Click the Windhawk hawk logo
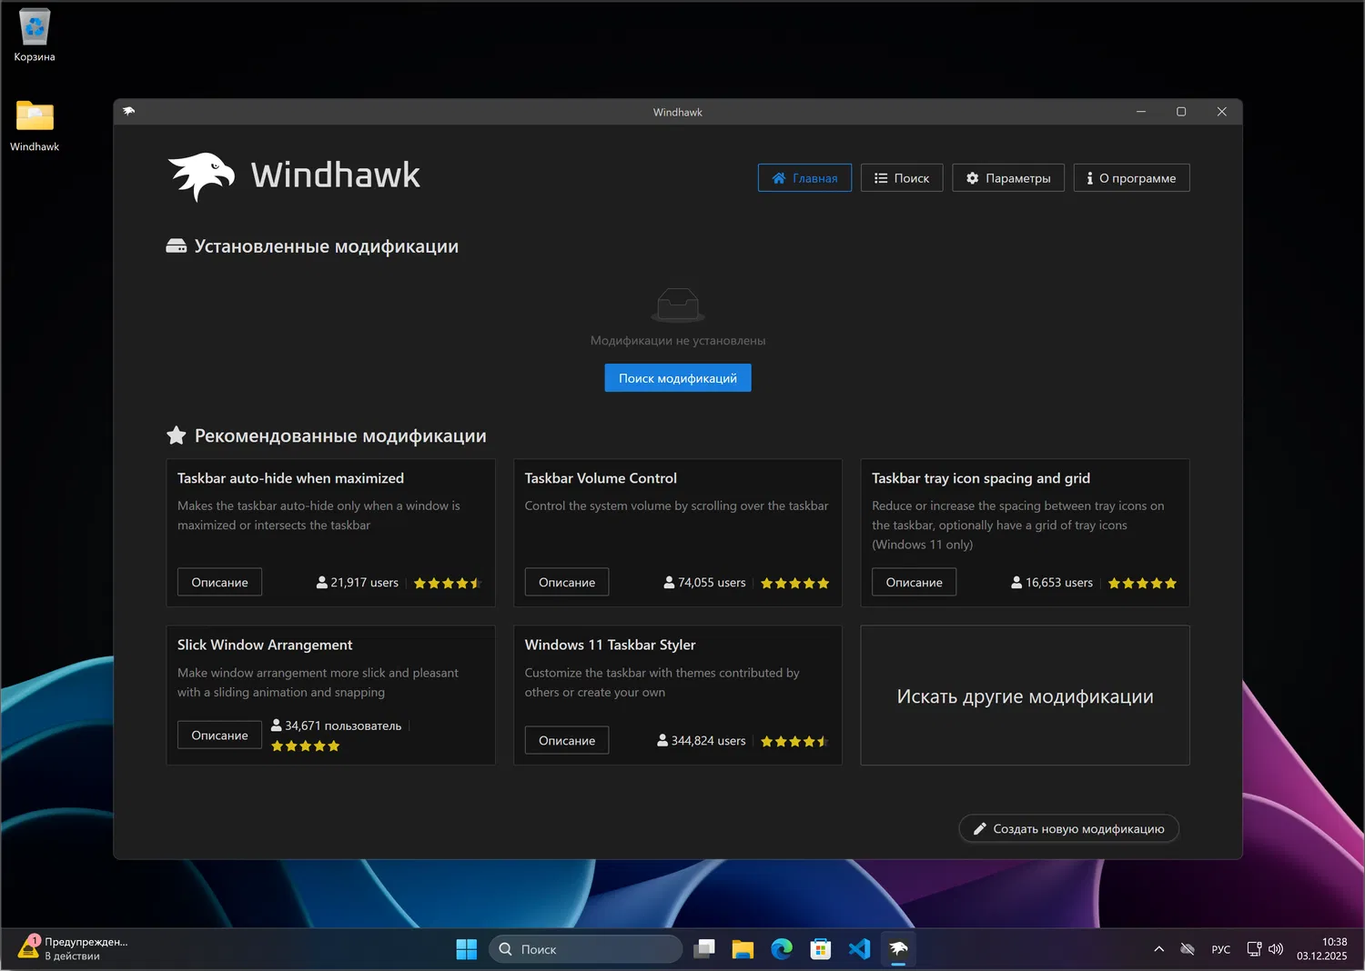This screenshot has width=1365, height=971. [x=201, y=175]
